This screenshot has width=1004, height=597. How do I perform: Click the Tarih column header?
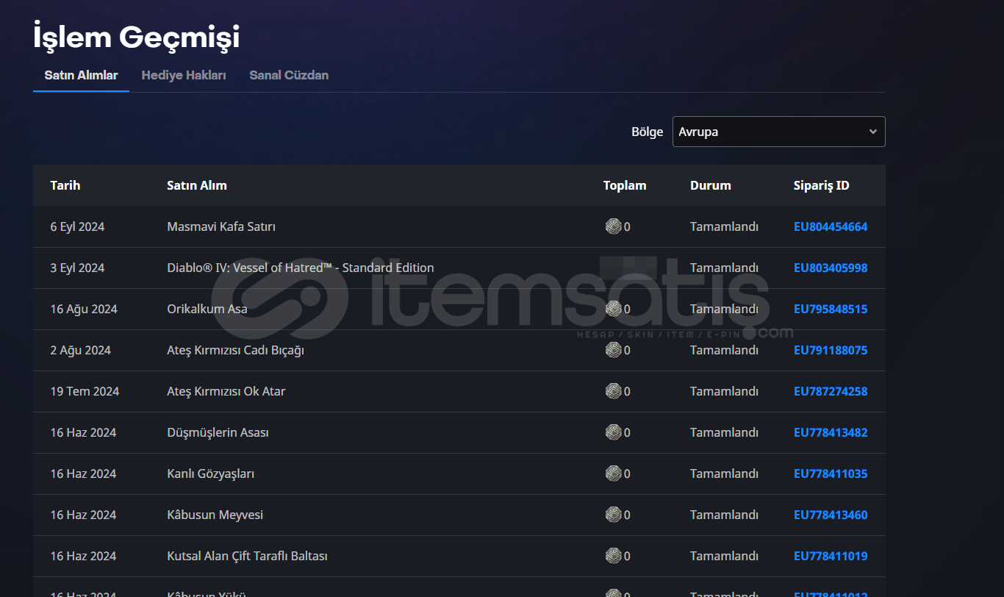[x=65, y=185]
